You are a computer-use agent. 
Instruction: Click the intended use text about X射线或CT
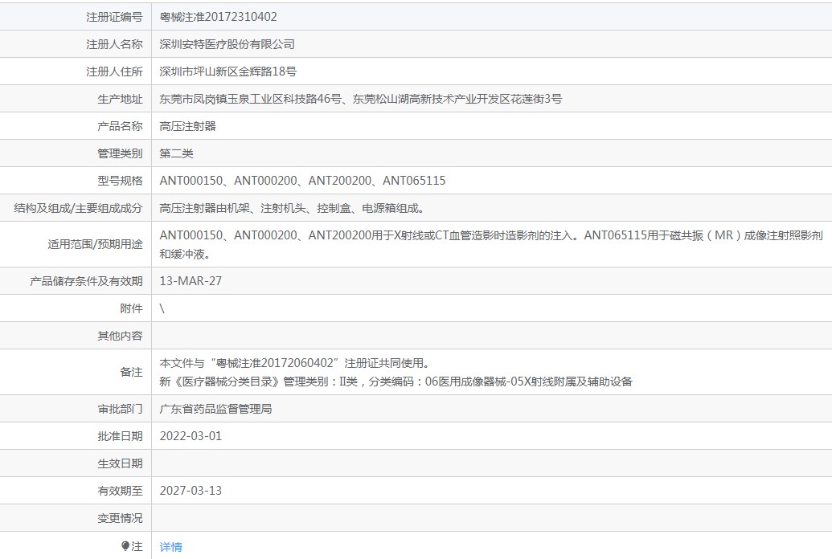[491, 244]
